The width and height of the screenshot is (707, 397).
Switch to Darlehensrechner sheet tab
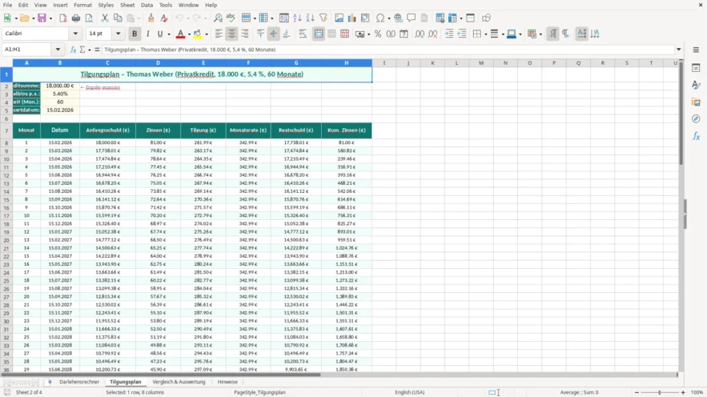click(79, 382)
